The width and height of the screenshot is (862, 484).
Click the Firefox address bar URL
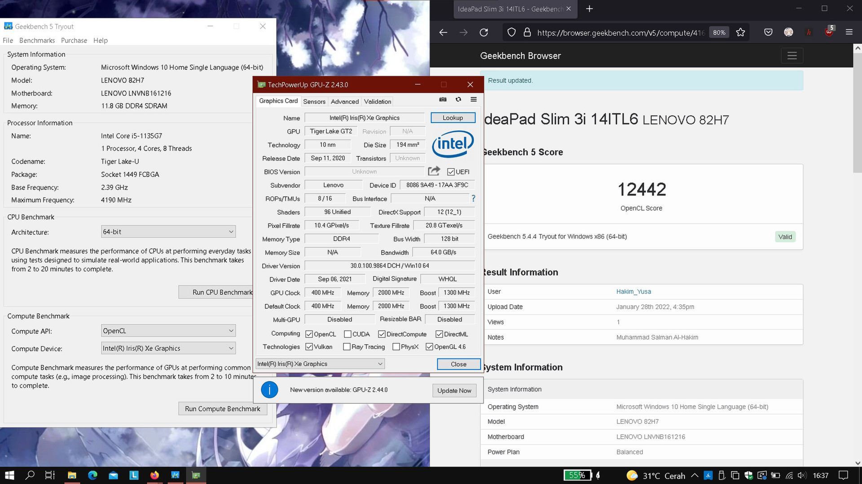click(x=620, y=33)
